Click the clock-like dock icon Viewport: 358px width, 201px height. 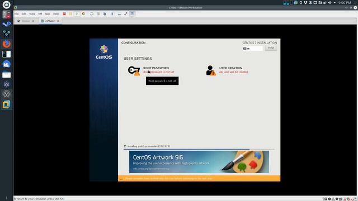point(6,94)
